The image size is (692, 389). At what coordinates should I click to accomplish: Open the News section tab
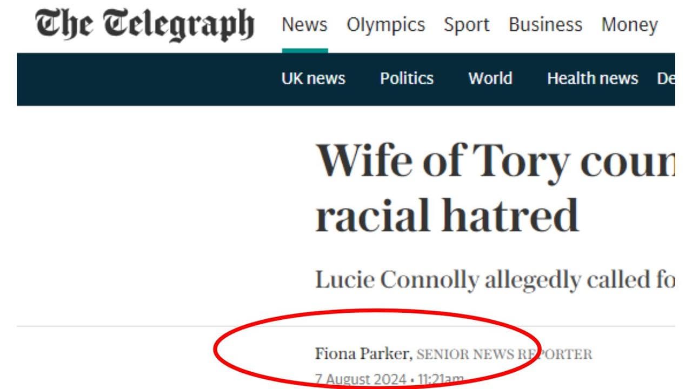[305, 24]
